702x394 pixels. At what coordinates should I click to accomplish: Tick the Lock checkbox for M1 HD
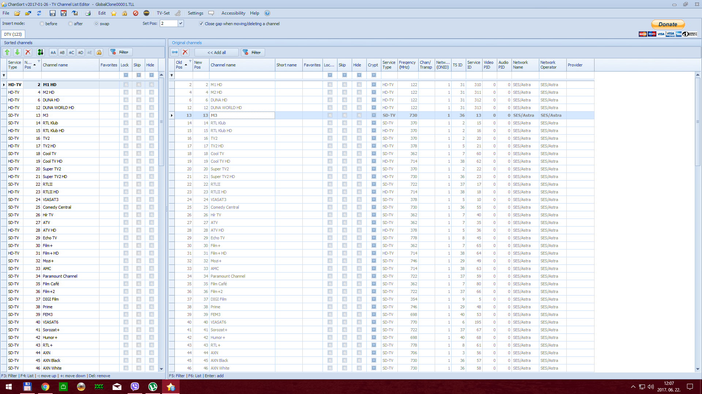click(x=126, y=85)
